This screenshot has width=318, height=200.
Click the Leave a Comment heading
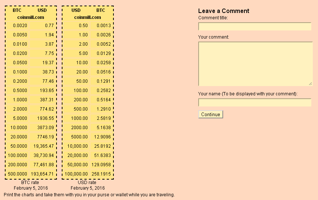click(224, 11)
